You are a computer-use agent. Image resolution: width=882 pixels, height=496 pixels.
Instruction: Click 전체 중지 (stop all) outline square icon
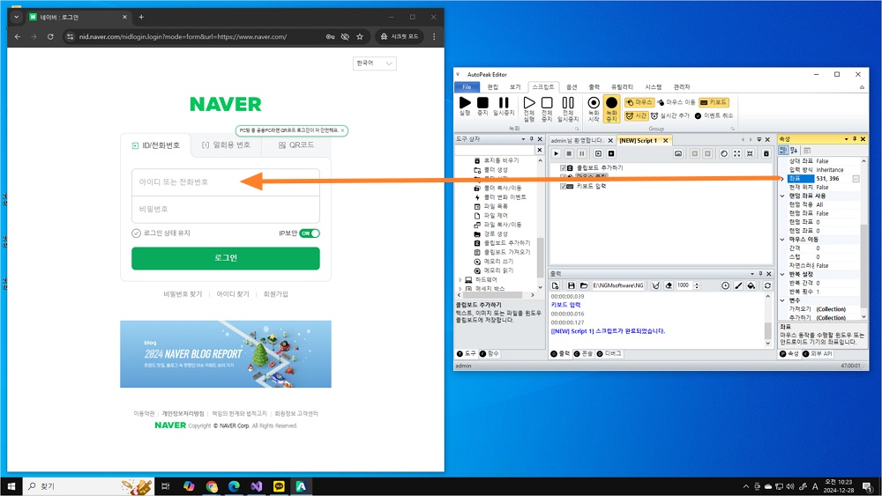click(x=547, y=103)
